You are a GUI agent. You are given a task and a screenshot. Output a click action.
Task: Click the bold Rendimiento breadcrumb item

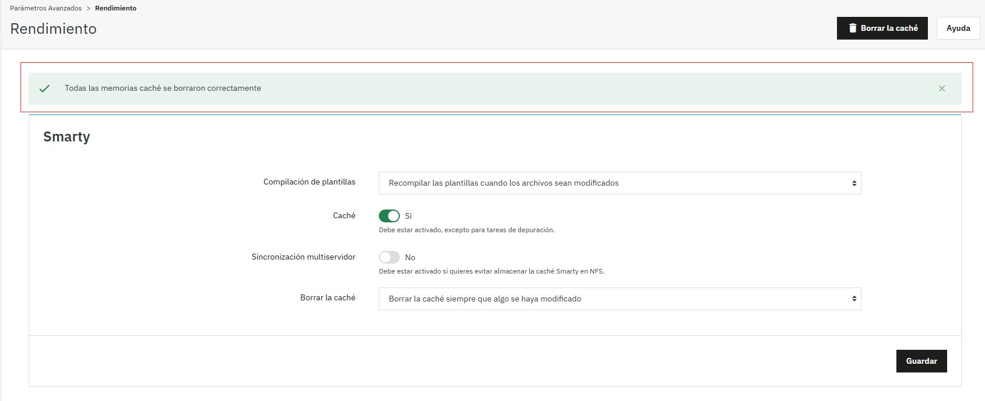pos(115,8)
